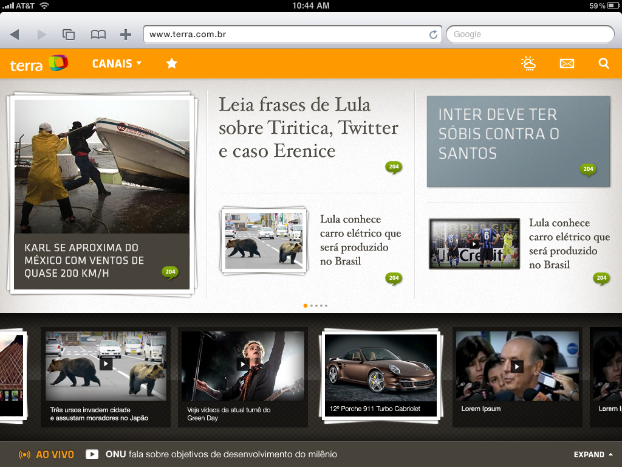This screenshot has width=622, height=467.
Task: Click the Terra logo
Action: pos(39,63)
